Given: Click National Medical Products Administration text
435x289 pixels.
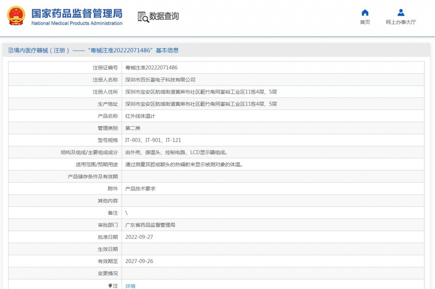Looking at the screenshot, I should pos(77,24).
